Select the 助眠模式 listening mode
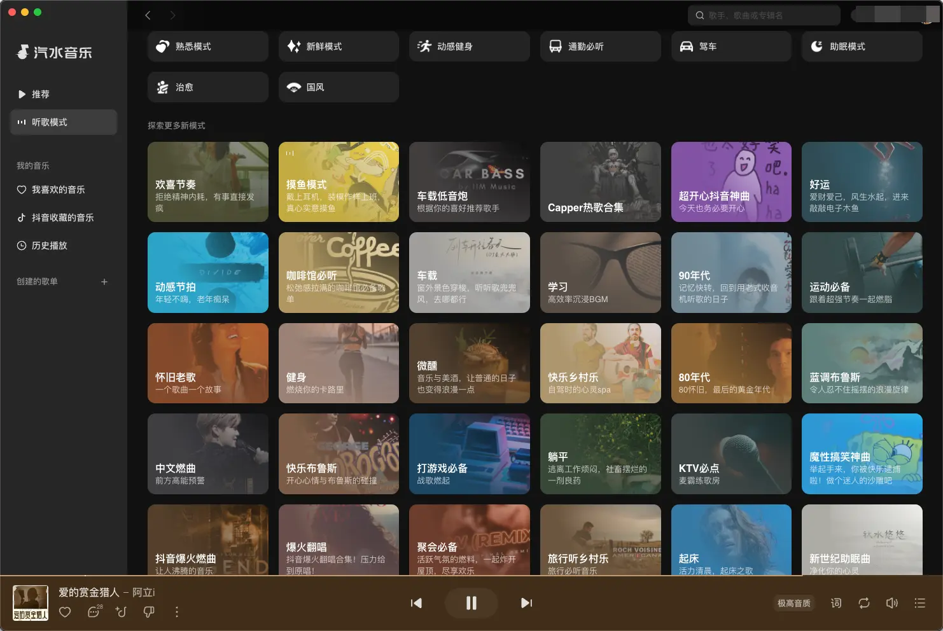This screenshot has height=631, width=943. pyautogui.click(x=862, y=46)
